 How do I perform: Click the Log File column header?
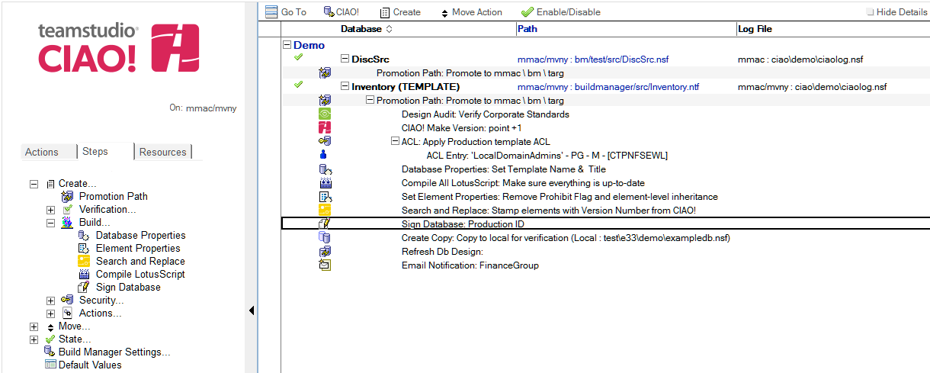point(755,29)
